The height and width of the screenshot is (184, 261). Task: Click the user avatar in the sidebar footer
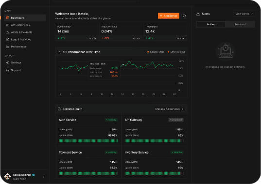[7, 177]
